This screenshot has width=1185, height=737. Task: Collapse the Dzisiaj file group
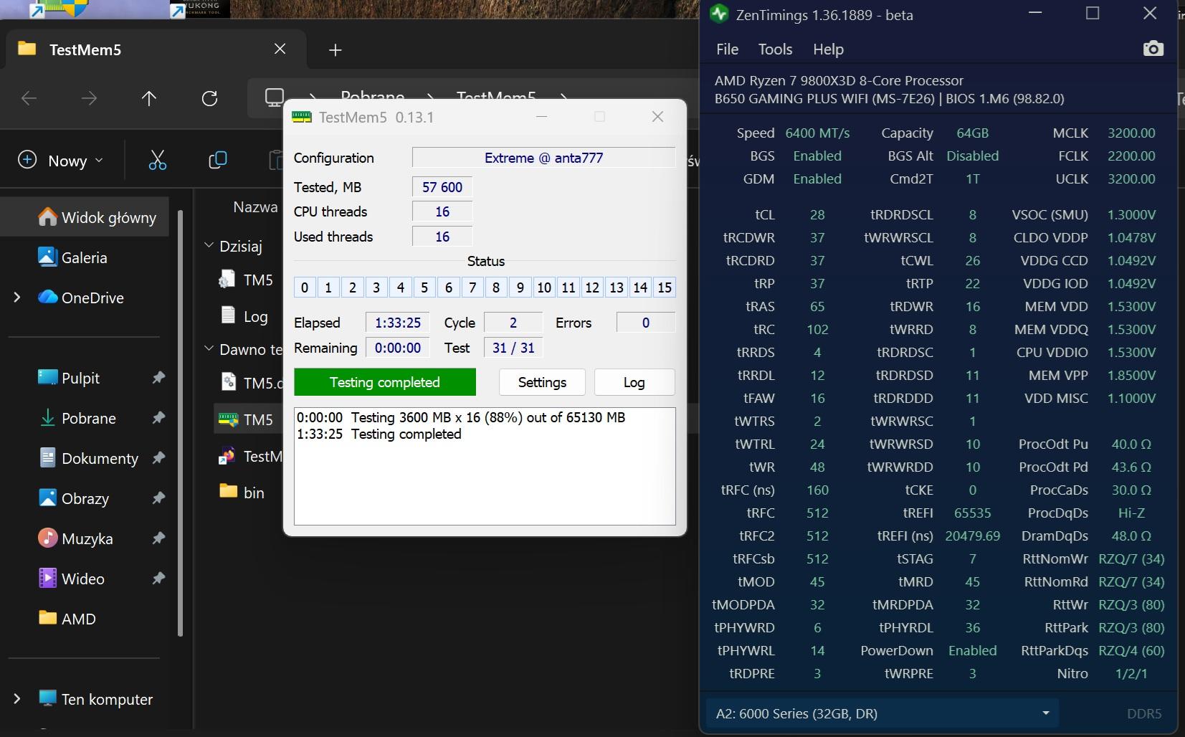[x=209, y=246]
